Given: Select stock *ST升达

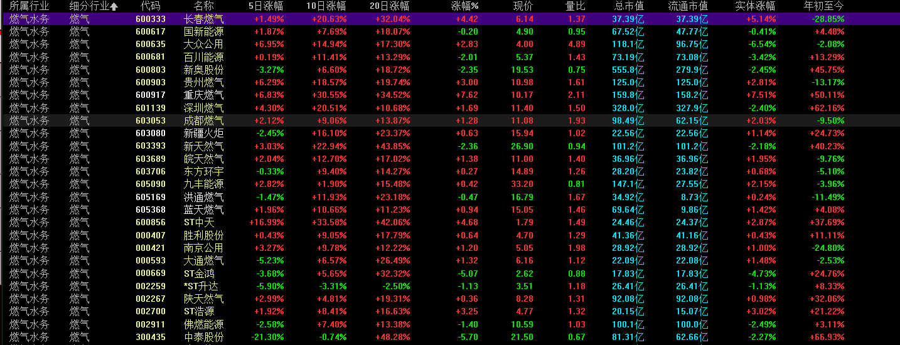Looking at the screenshot, I should (x=201, y=286).
